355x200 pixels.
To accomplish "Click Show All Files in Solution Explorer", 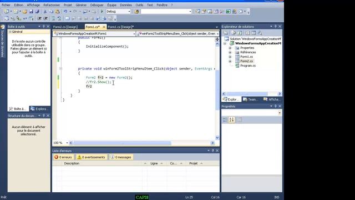I will [x=234, y=33].
